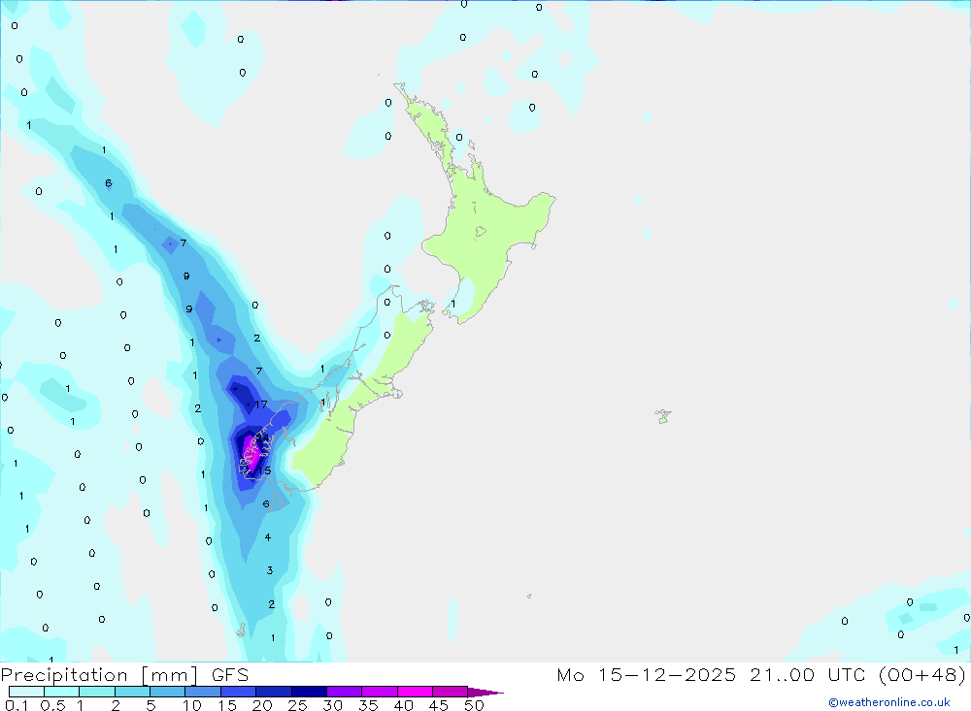Select the '40' legend scale label
Viewport: 971px width, 711px height.
403,705
